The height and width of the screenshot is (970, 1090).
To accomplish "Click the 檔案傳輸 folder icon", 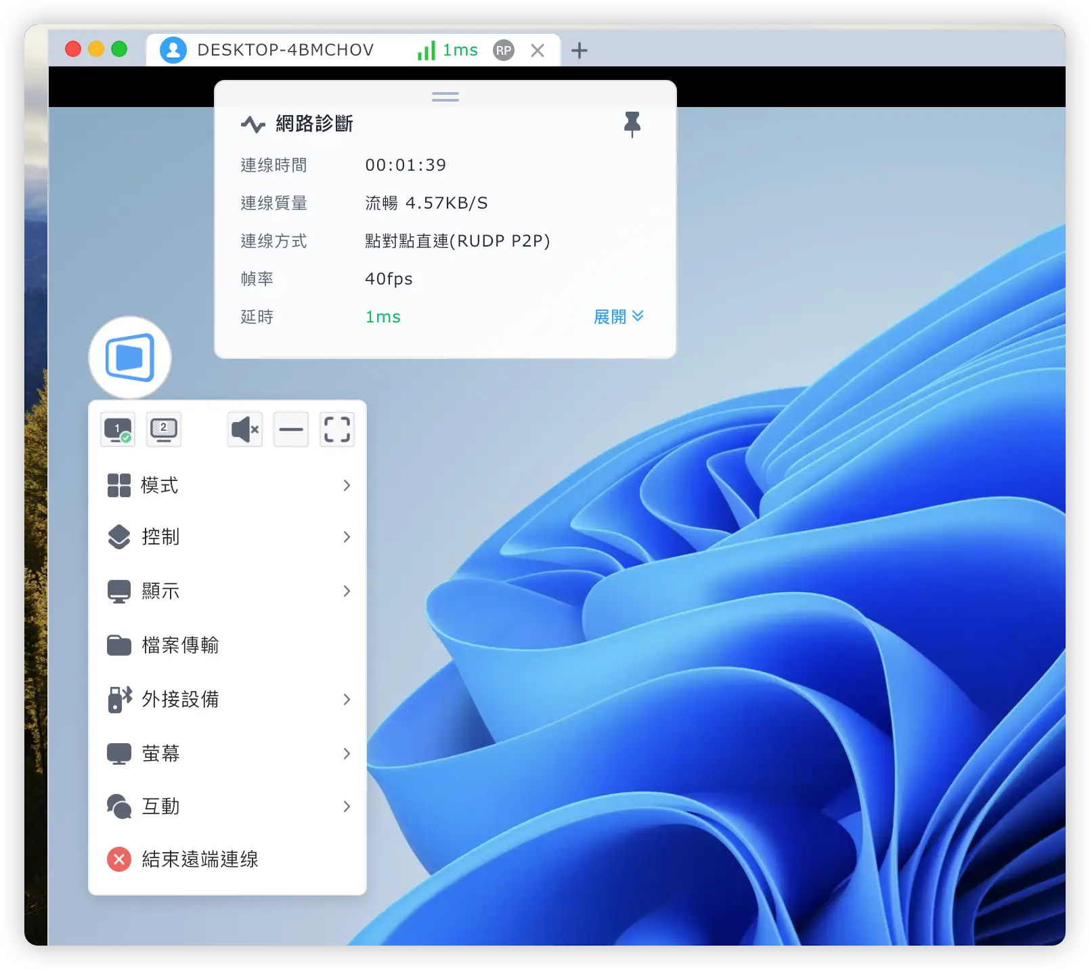I will [x=119, y=645].
